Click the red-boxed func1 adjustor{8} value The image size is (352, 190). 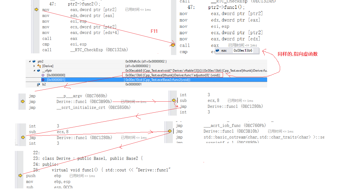pos(173,75)
